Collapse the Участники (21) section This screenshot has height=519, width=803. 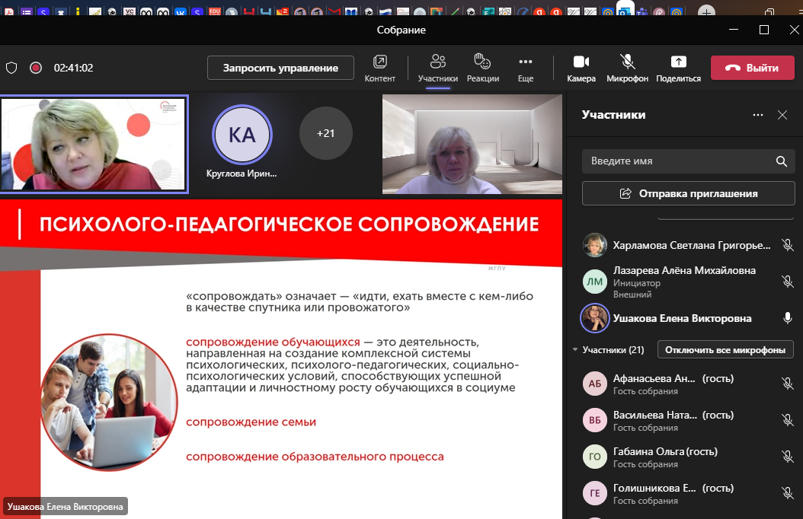pos(575,350)
